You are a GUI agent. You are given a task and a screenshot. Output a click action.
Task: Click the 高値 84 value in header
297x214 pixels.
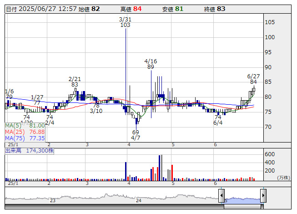(x=137, y=9)
